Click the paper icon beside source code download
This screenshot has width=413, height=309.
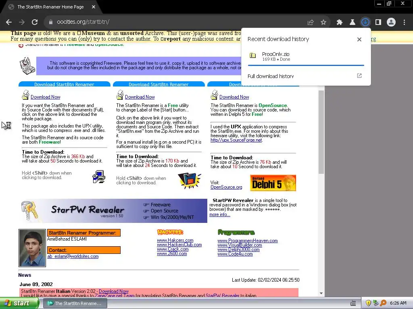pos(215,95)
